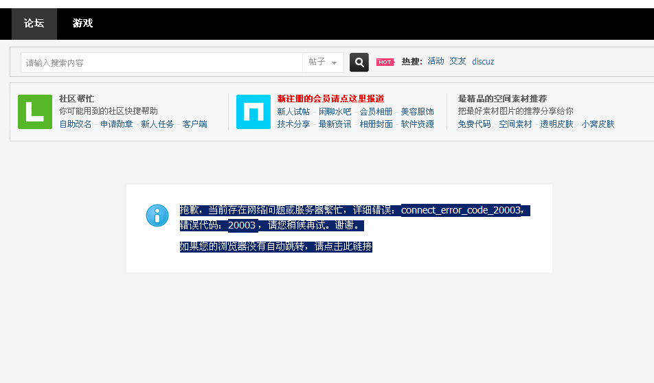Open the 交友 hot search link
The width and height of the screenshot is (654, 383).
pyautogui.click(x=458, y=61)
